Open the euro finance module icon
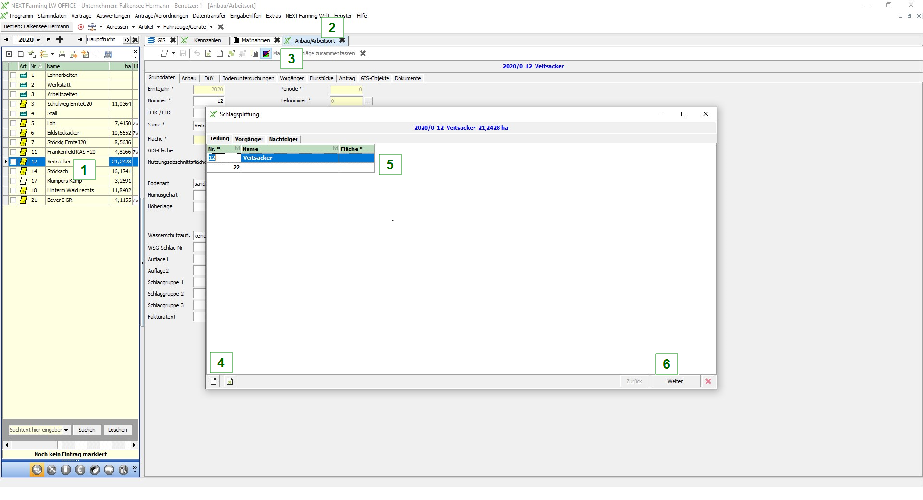This screenshot has width=923, height=500. click(80, 470)
